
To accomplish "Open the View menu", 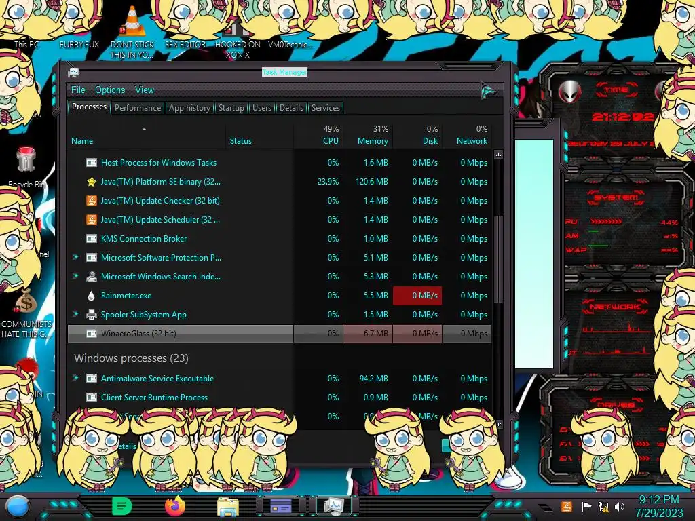I will (145, 90).
